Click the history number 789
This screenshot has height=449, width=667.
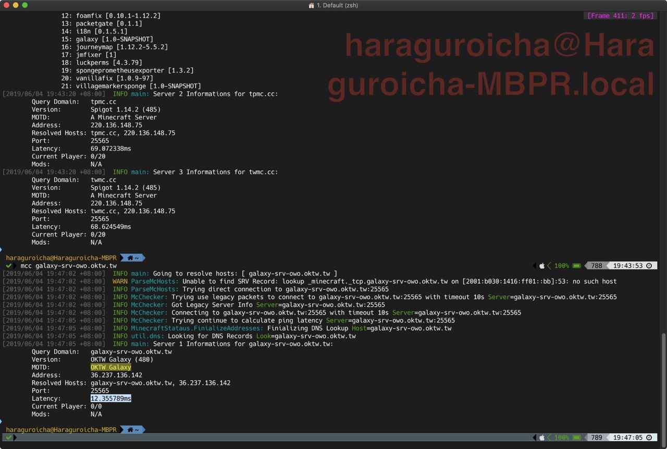tap(597, 438)
